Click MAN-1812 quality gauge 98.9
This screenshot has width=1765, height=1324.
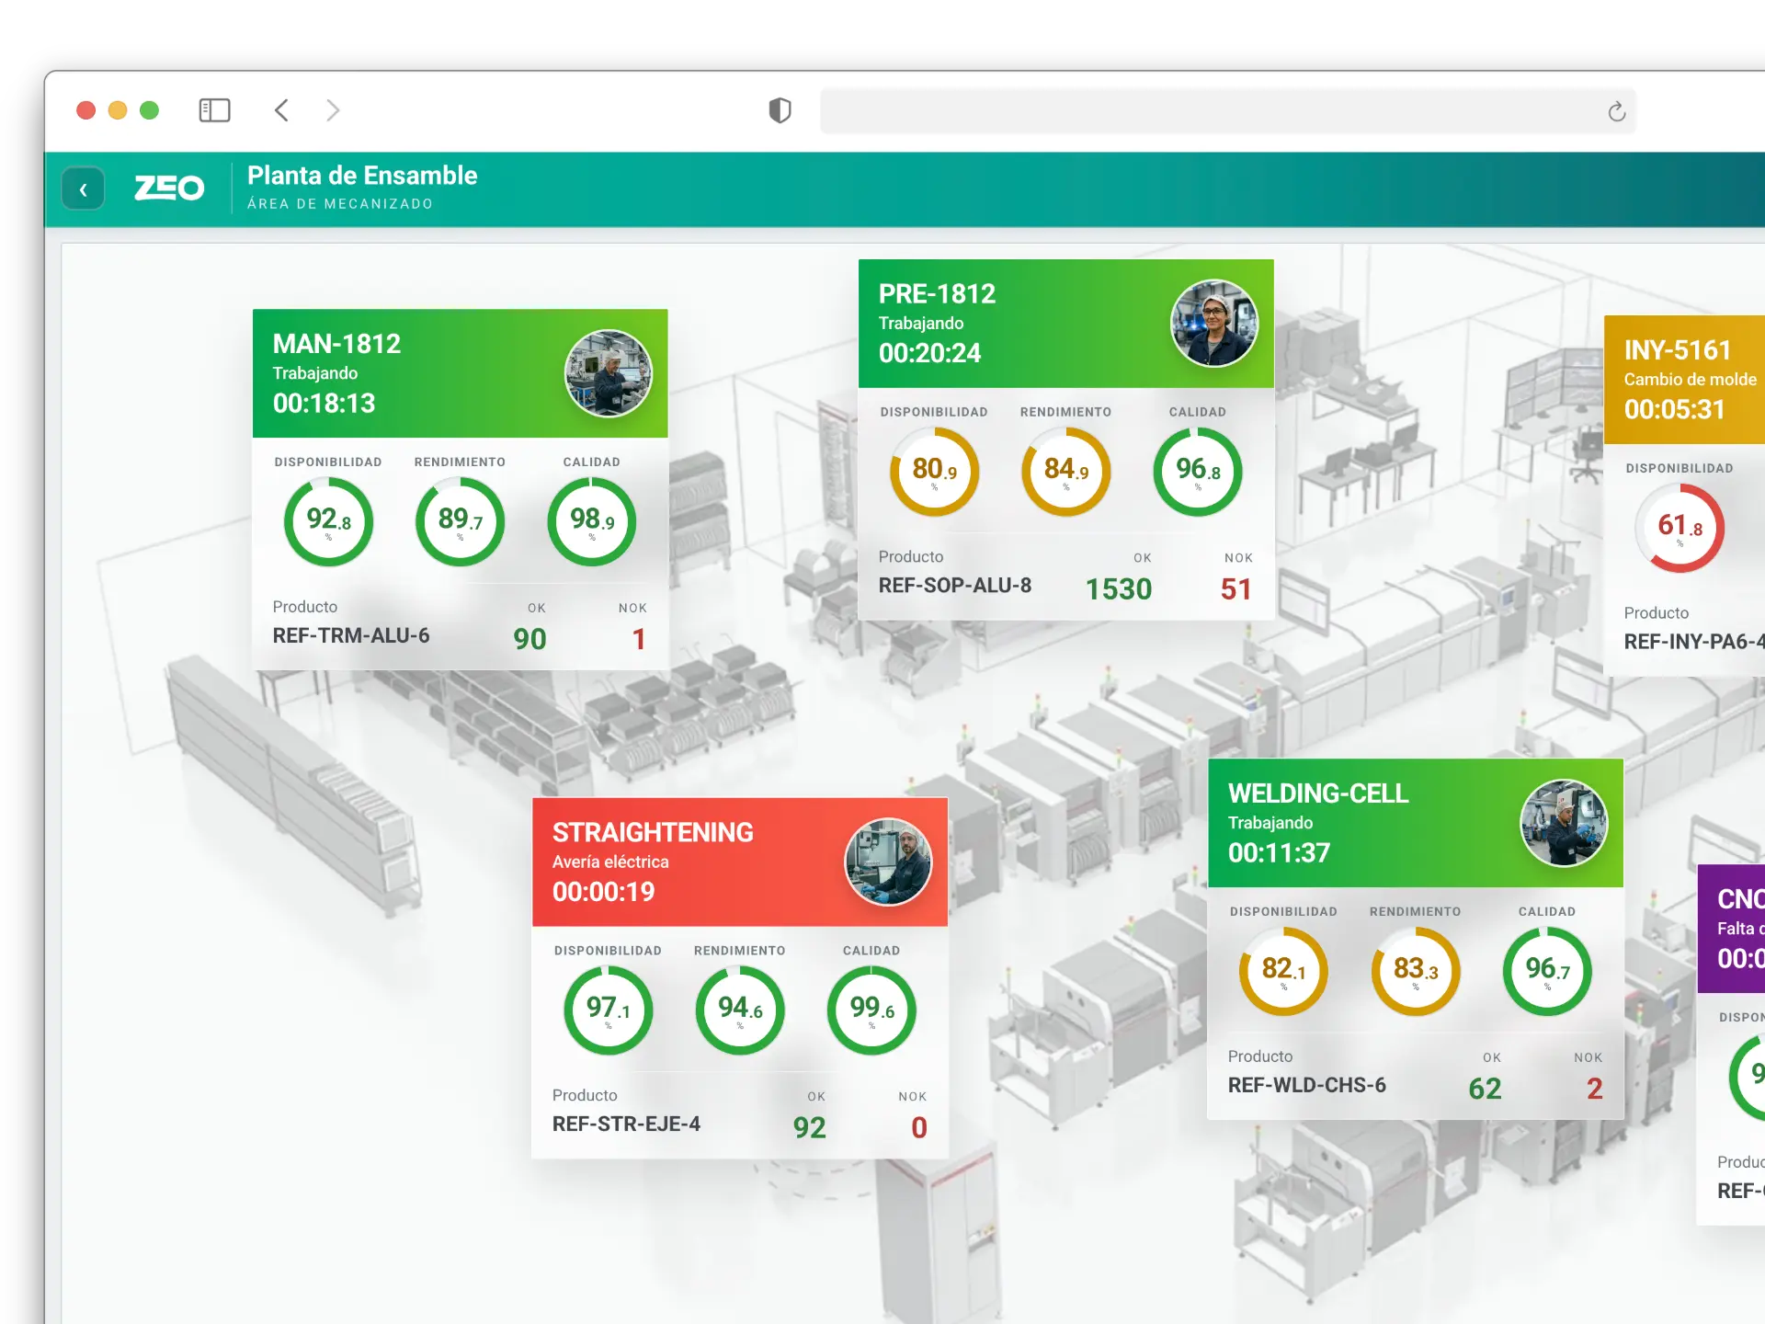592,521
